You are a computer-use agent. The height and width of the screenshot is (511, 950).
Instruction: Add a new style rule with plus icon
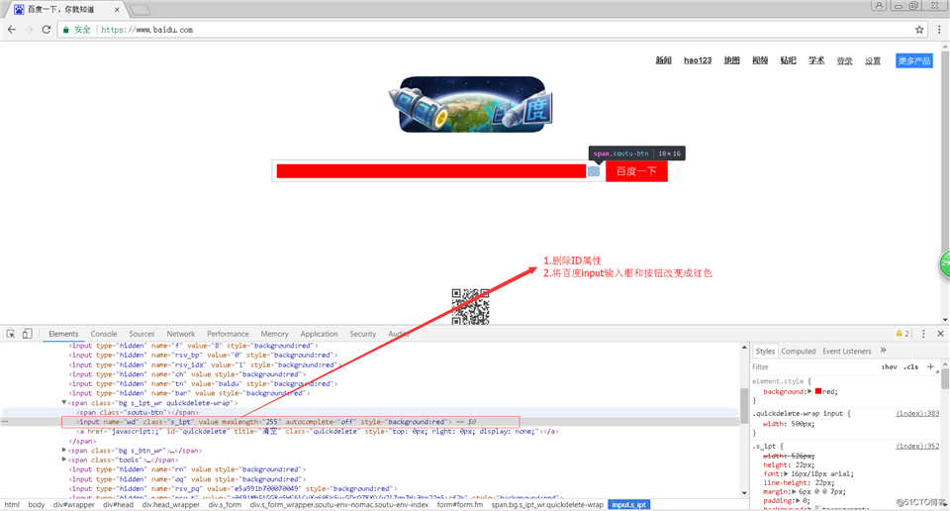(930, 366)
